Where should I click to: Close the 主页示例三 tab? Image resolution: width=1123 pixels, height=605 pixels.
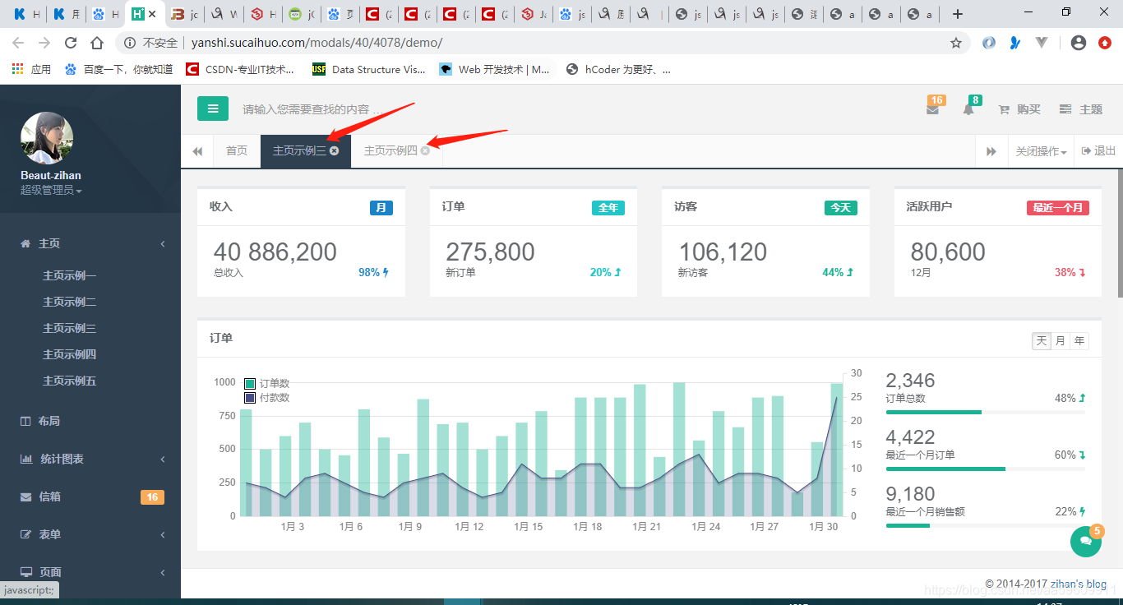[335, 151]
